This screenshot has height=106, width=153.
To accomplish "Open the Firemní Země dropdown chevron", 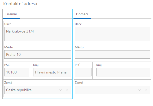I will (x=60, y=90).
